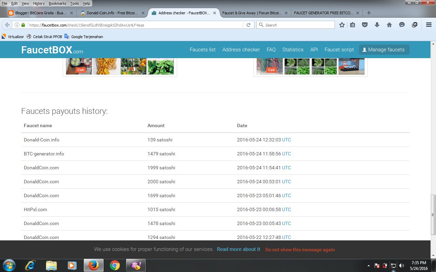Screen dimensions: 436x272
Task: Click the toy car ad thumbnail
Action: click(352, 66)
